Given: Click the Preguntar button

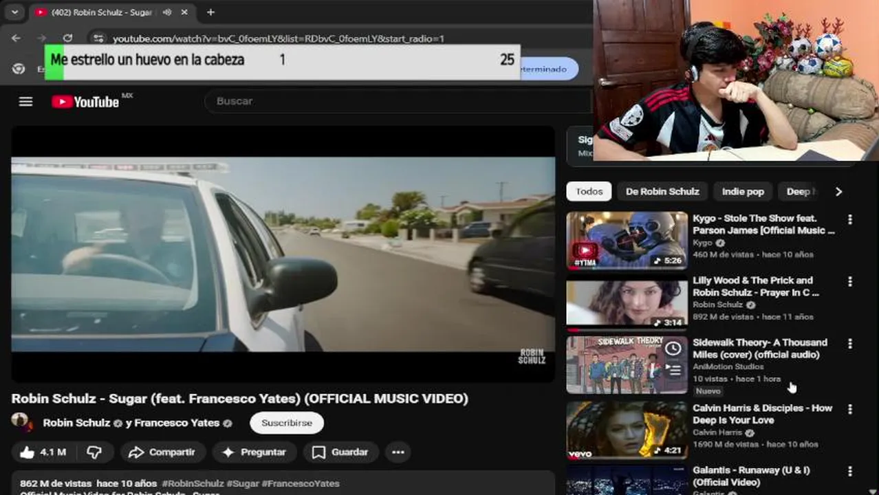Looking at the screenshot, I should 253,452.
